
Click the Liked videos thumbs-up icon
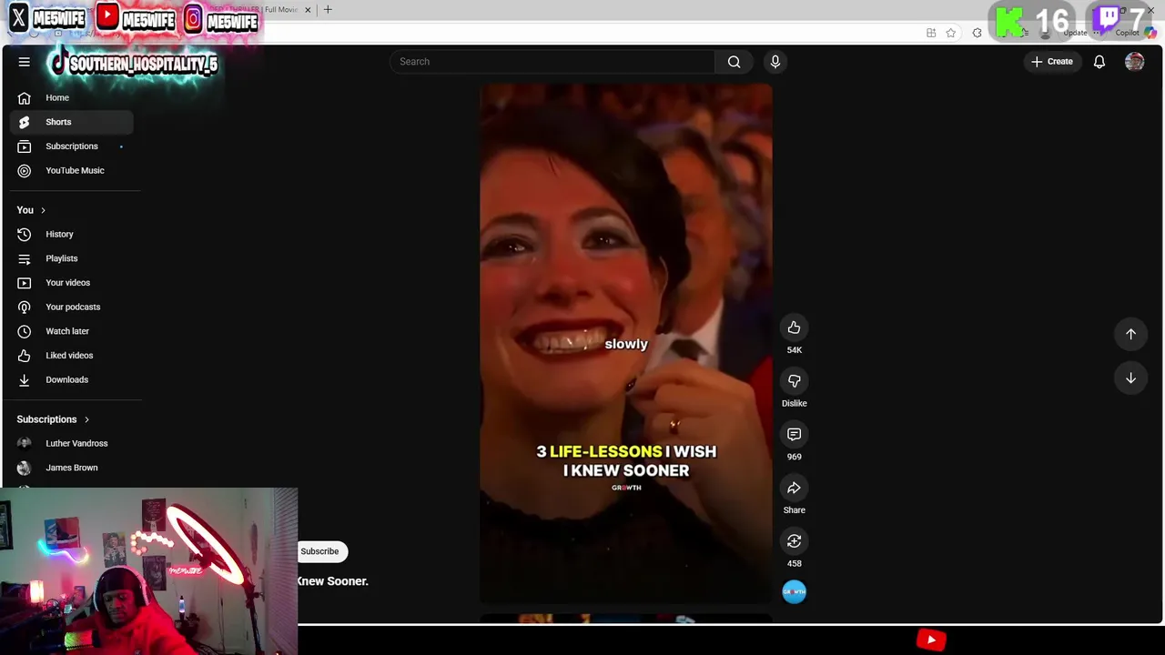(x=25, y=356)
